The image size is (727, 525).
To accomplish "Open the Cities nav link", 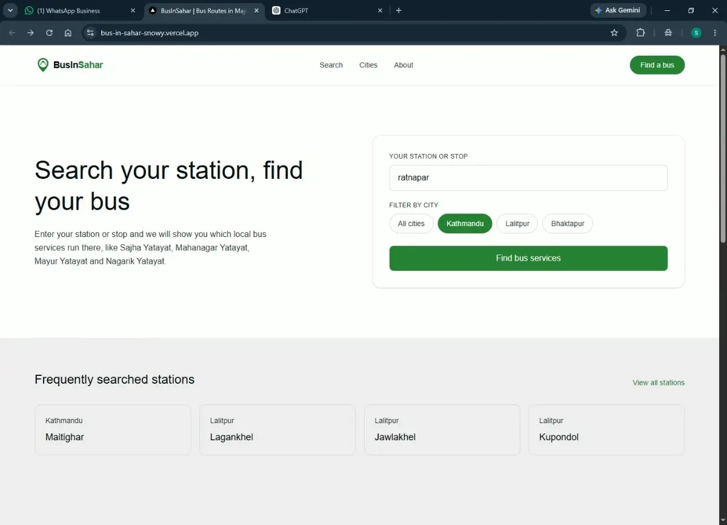I will [368, 65].
